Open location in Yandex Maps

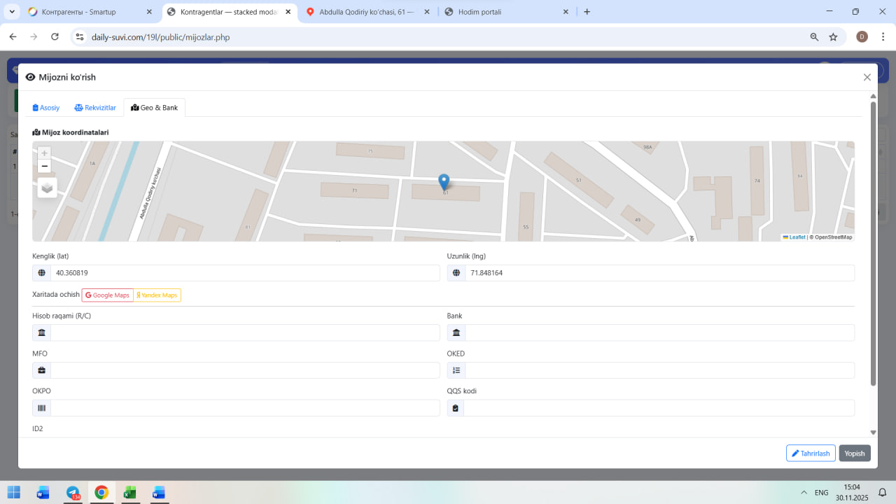click(157, 295)
